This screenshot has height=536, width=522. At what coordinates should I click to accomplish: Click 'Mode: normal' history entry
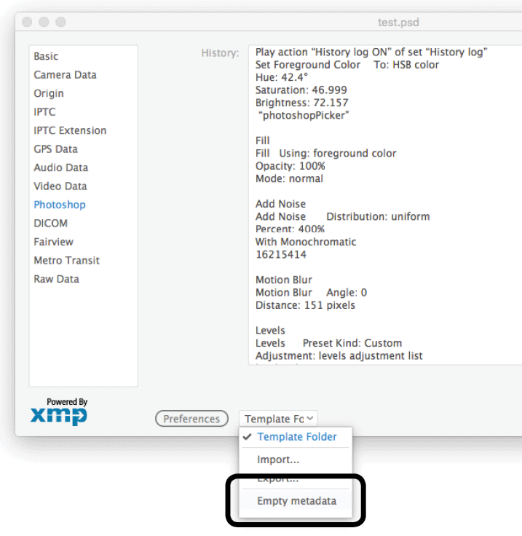click(289, 178)
